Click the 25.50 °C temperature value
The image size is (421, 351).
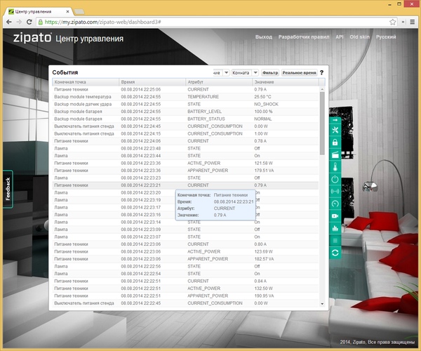coord(262,97)
